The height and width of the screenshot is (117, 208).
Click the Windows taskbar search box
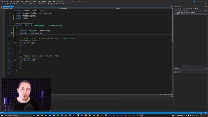pos(18,115)
